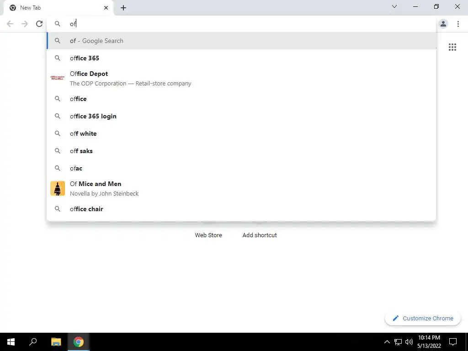Show hidden system tray icons

(x=387, y=342)
